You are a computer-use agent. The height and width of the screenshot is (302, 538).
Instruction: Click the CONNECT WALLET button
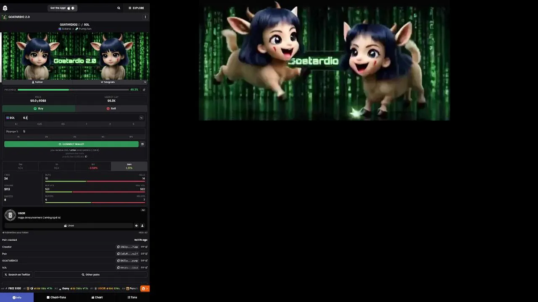pos(71,144)
